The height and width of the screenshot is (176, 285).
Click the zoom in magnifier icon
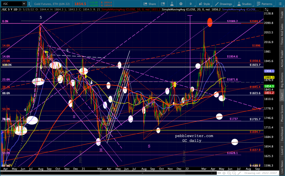(229, 173)
